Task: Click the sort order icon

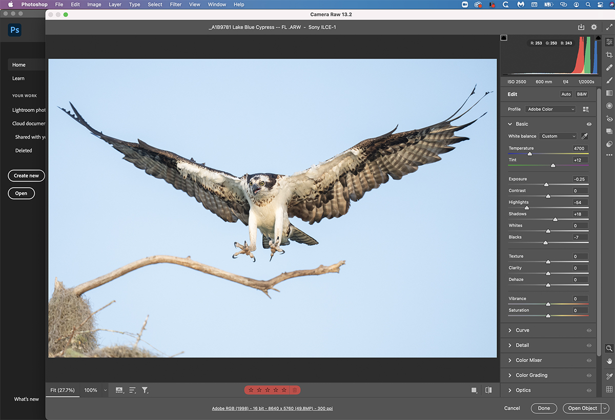Action: click(x=133, y=390)
